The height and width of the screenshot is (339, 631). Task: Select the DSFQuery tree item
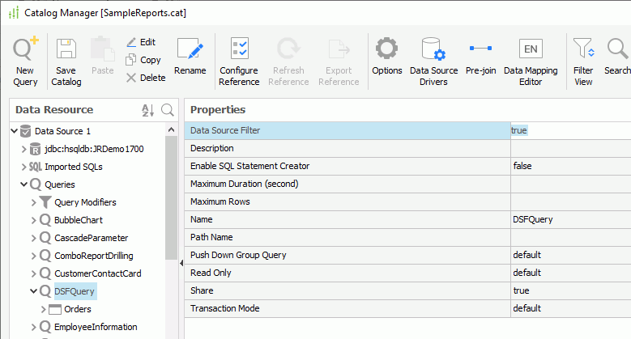pyautogui.click(x=75, y=291)
